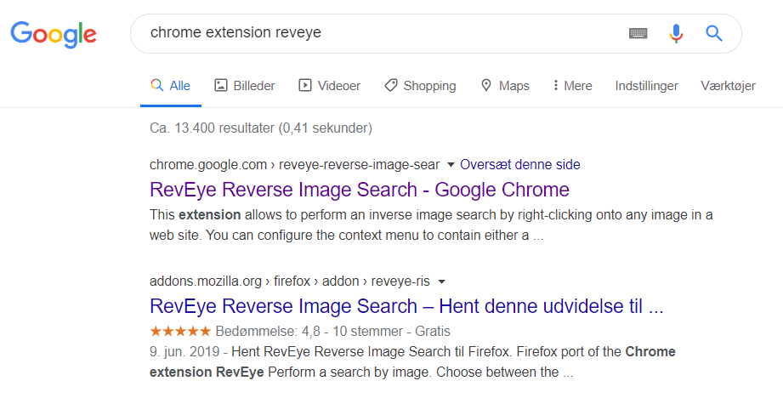This screenshot has width=783, height=398.
Task: Click the Google logo
Action: coord(54,35)
